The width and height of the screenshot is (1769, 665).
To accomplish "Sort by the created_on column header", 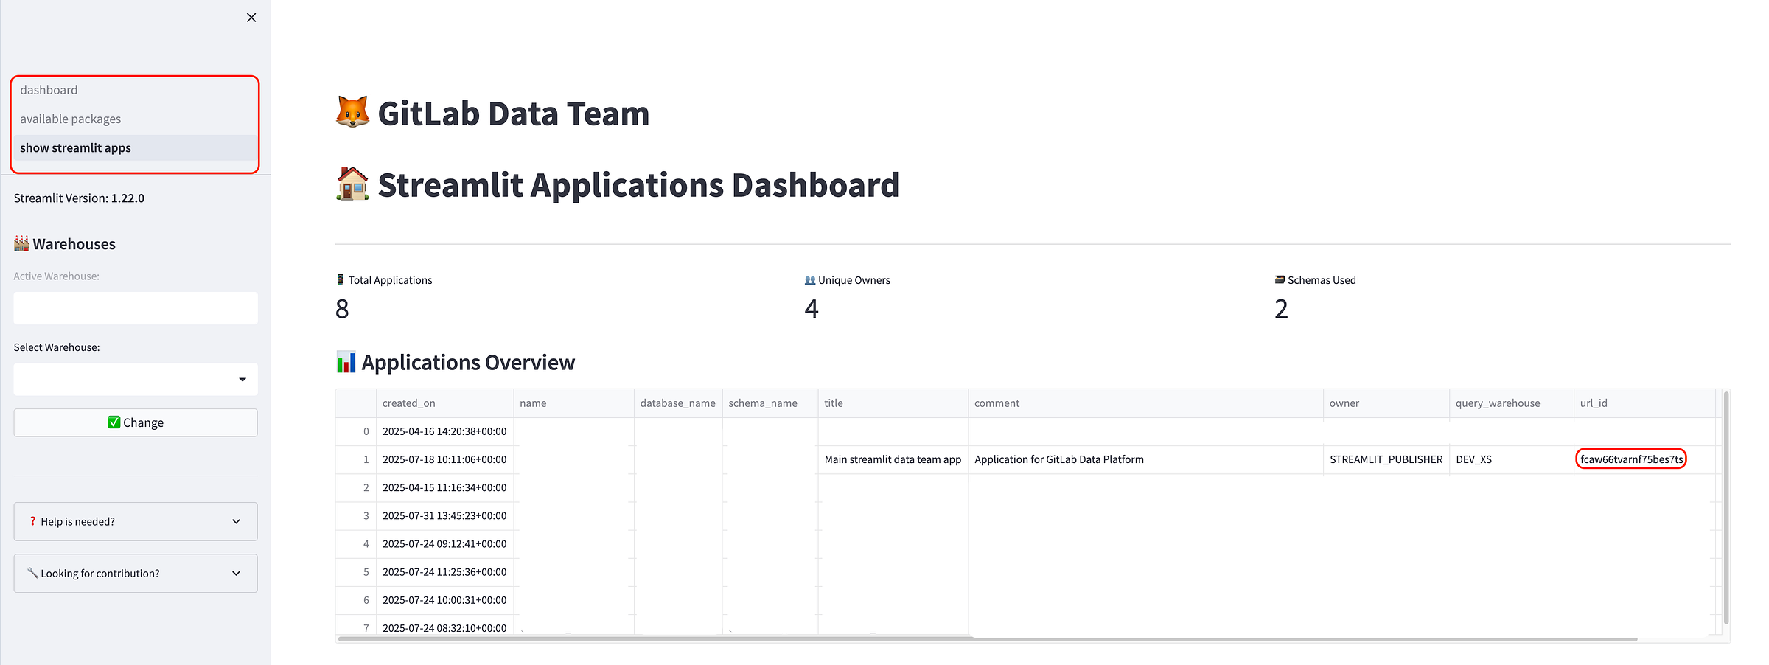I will [x=444, y=403].
